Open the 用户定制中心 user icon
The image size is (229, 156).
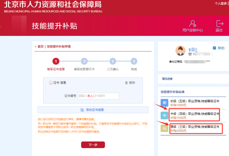pyautogui.click(x=192, y=24)
